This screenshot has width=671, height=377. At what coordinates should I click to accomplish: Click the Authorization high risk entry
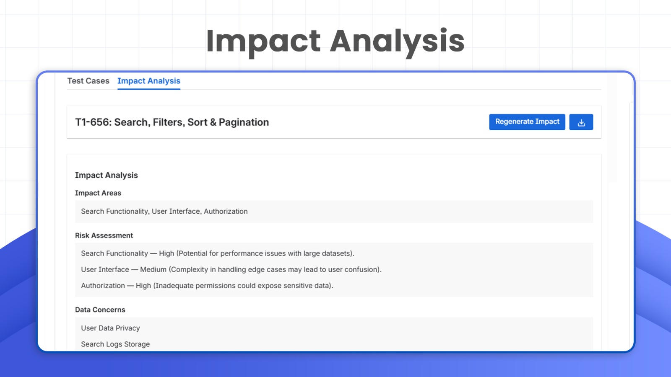point(207,285)
